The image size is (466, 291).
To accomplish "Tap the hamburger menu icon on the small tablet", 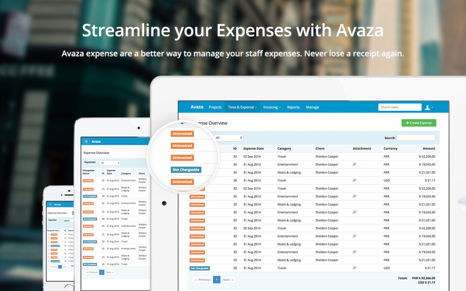I will pyautogui.click(x=86, y=141).
